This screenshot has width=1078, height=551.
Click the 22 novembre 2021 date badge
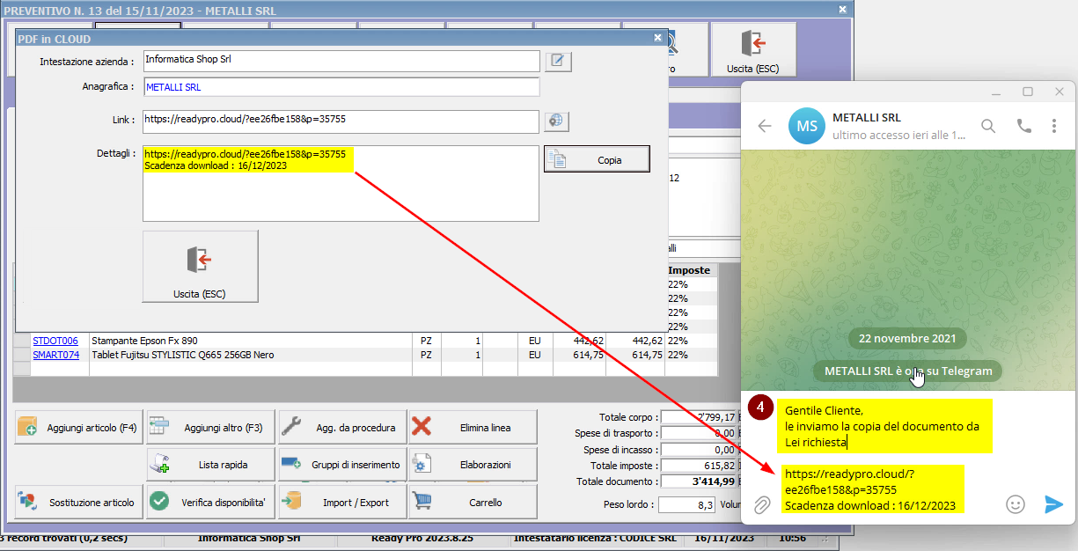(907, 338)
